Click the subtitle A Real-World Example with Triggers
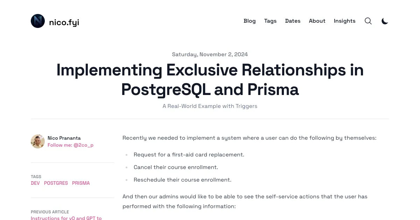Screen dimensions: 420x220 coord(210,106)
